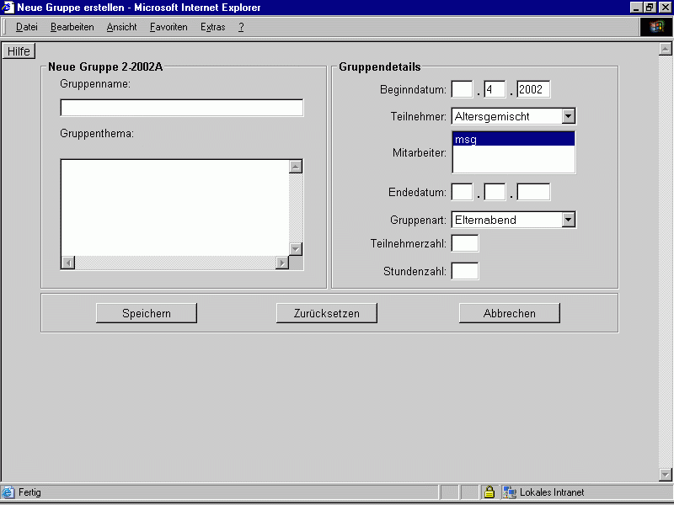Screen dimensions: 674x505
Task: Click the page icon beside Fertig
Action: coord(8,492)
